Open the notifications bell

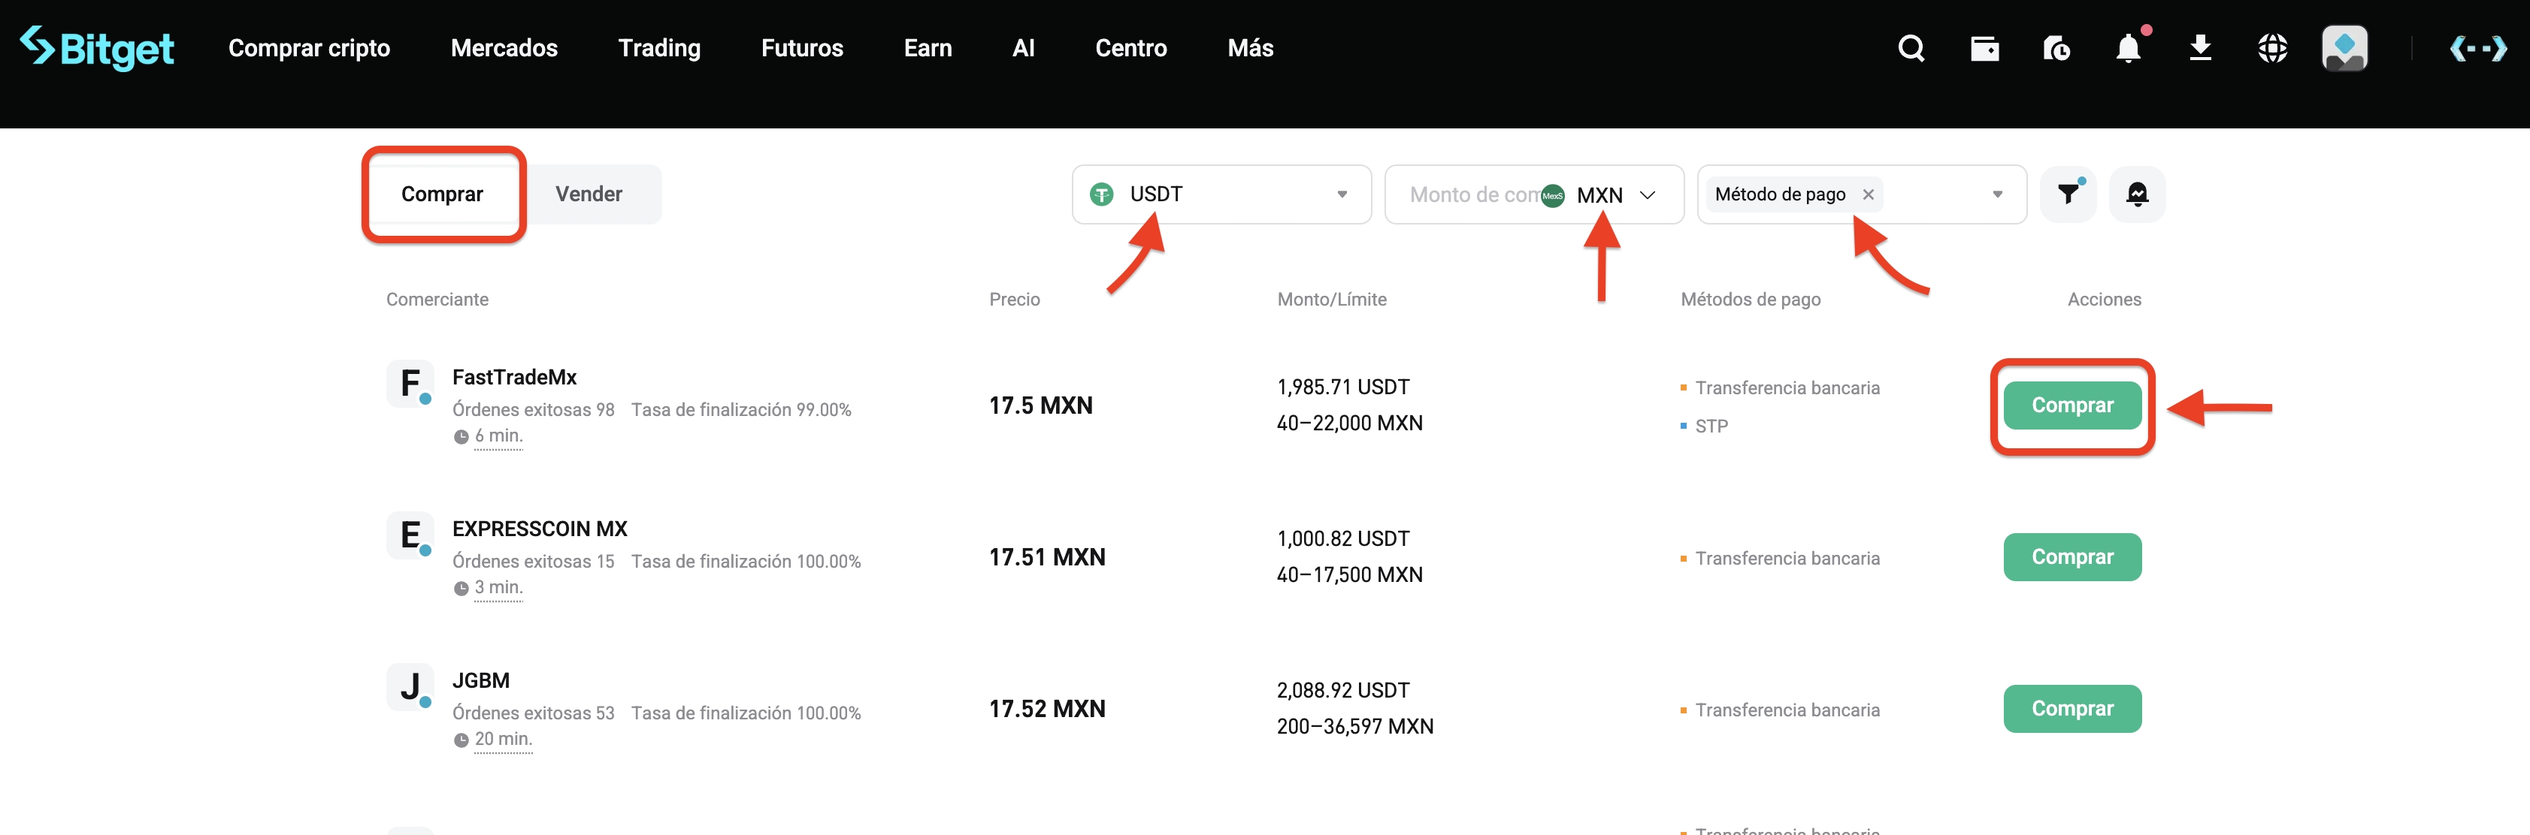point(2127,47)
